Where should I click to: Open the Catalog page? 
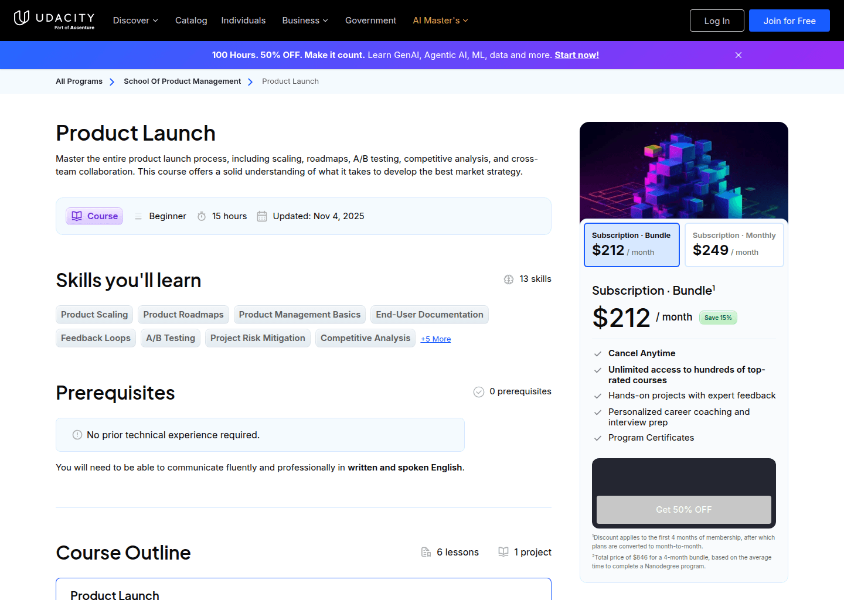pyautogui.click(x=191, y=20)
